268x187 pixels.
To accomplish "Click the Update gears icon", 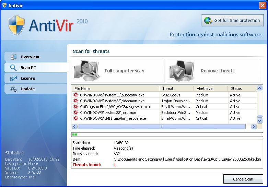I will click(13, 89).
